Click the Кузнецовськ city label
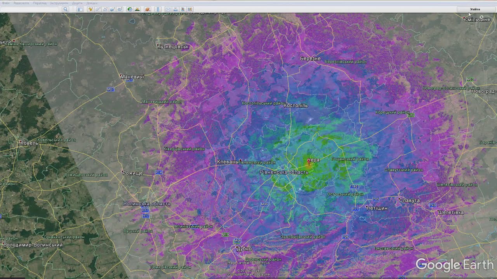This screenshot has width=497, height=279. tap(173, 47)
